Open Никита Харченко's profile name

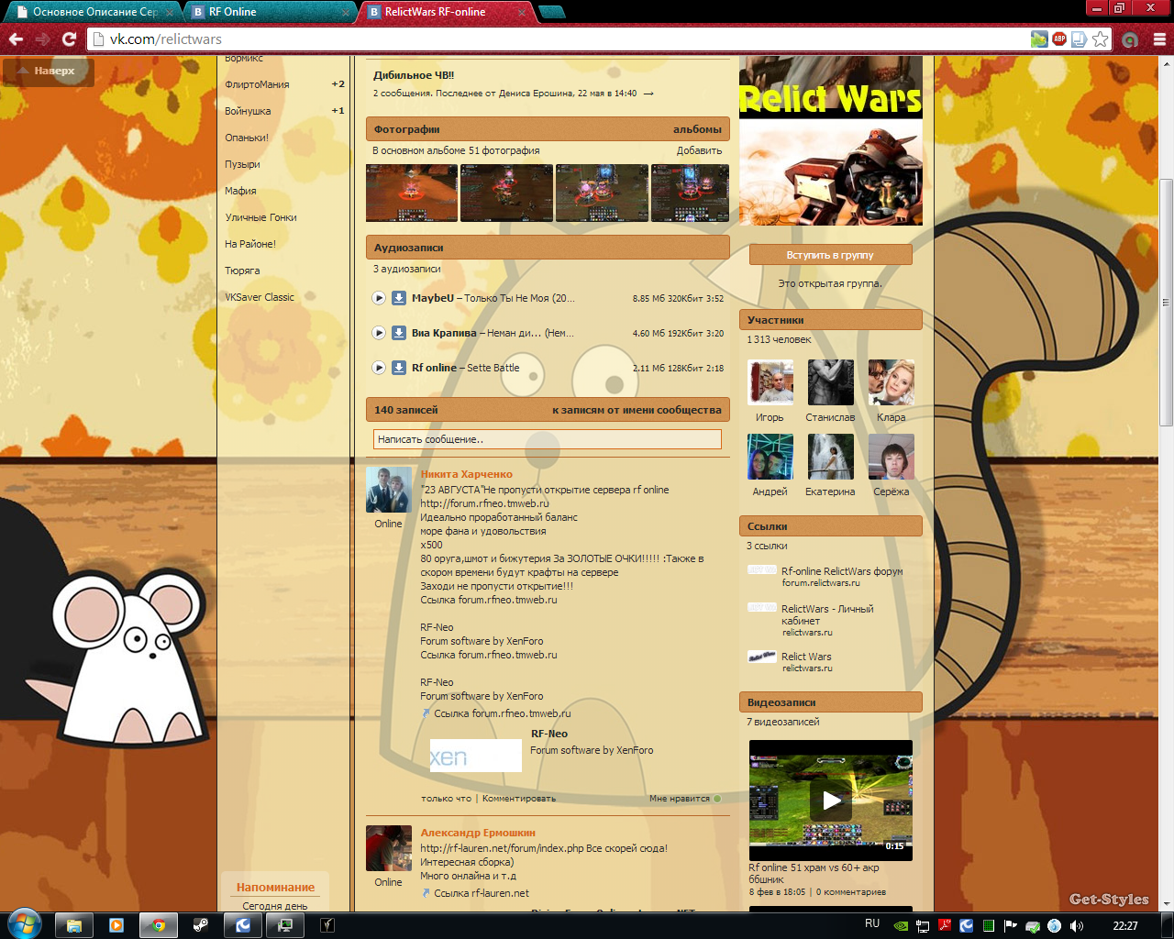pos(467,474)
